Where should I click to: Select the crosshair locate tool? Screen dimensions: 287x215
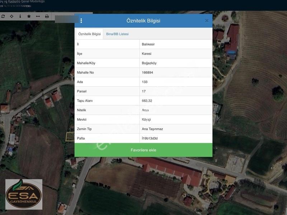click(x=11, y=16)
